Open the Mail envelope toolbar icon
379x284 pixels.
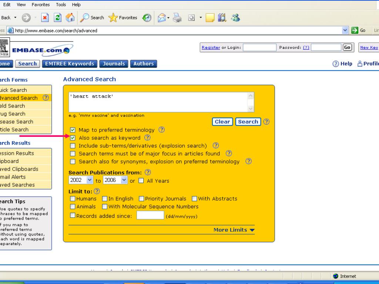[x=162, y=18]
